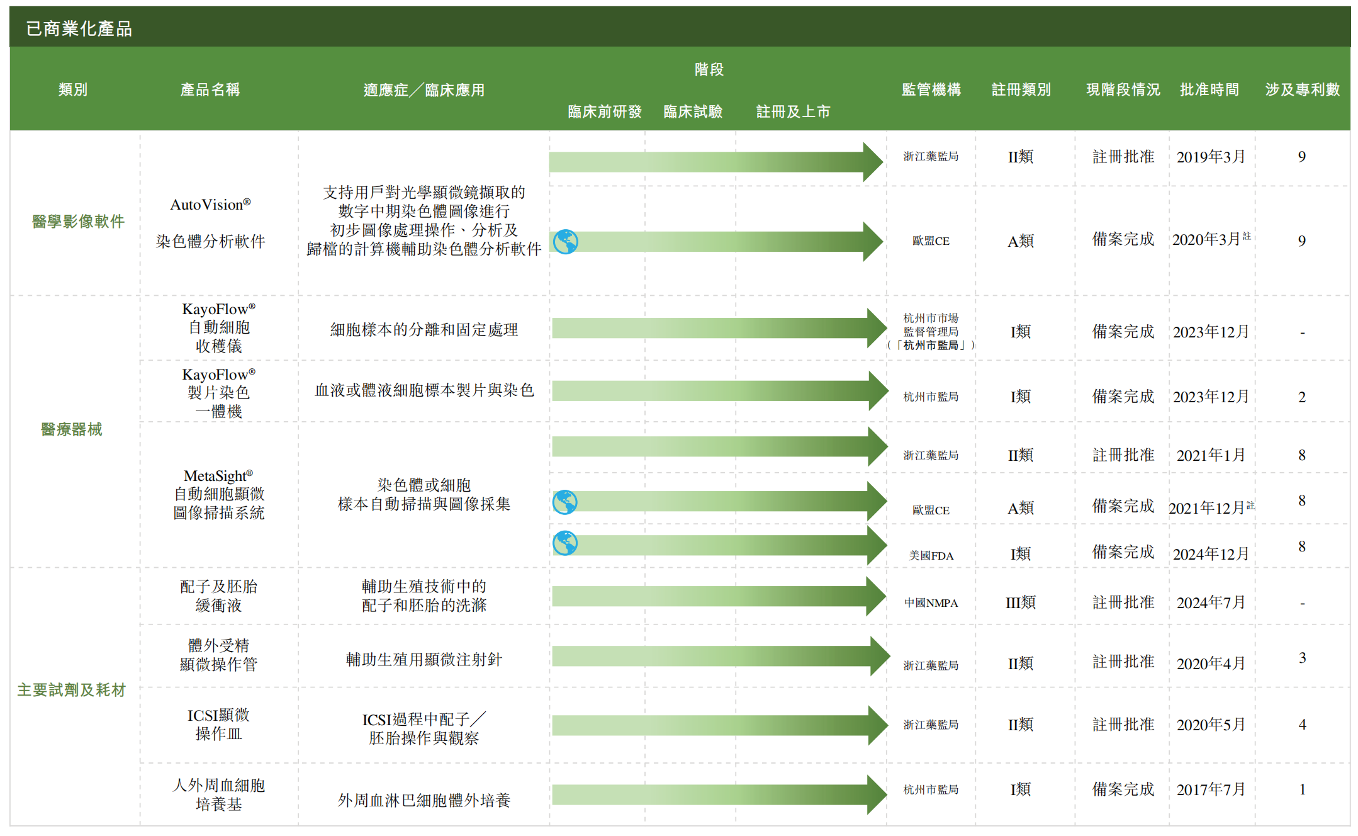Click the 涉及專利數 value 9 for AutoVision
The image size is (1358, 836).
[1300, 157]
